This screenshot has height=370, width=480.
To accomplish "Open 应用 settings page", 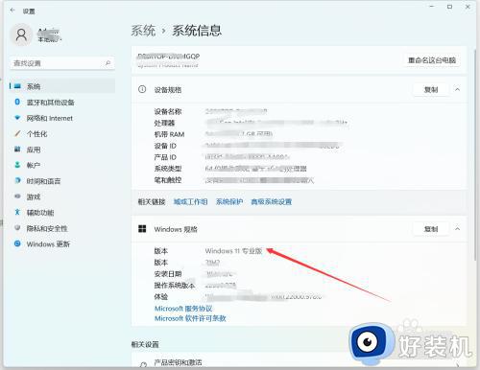I will click(x=34, y=150).
